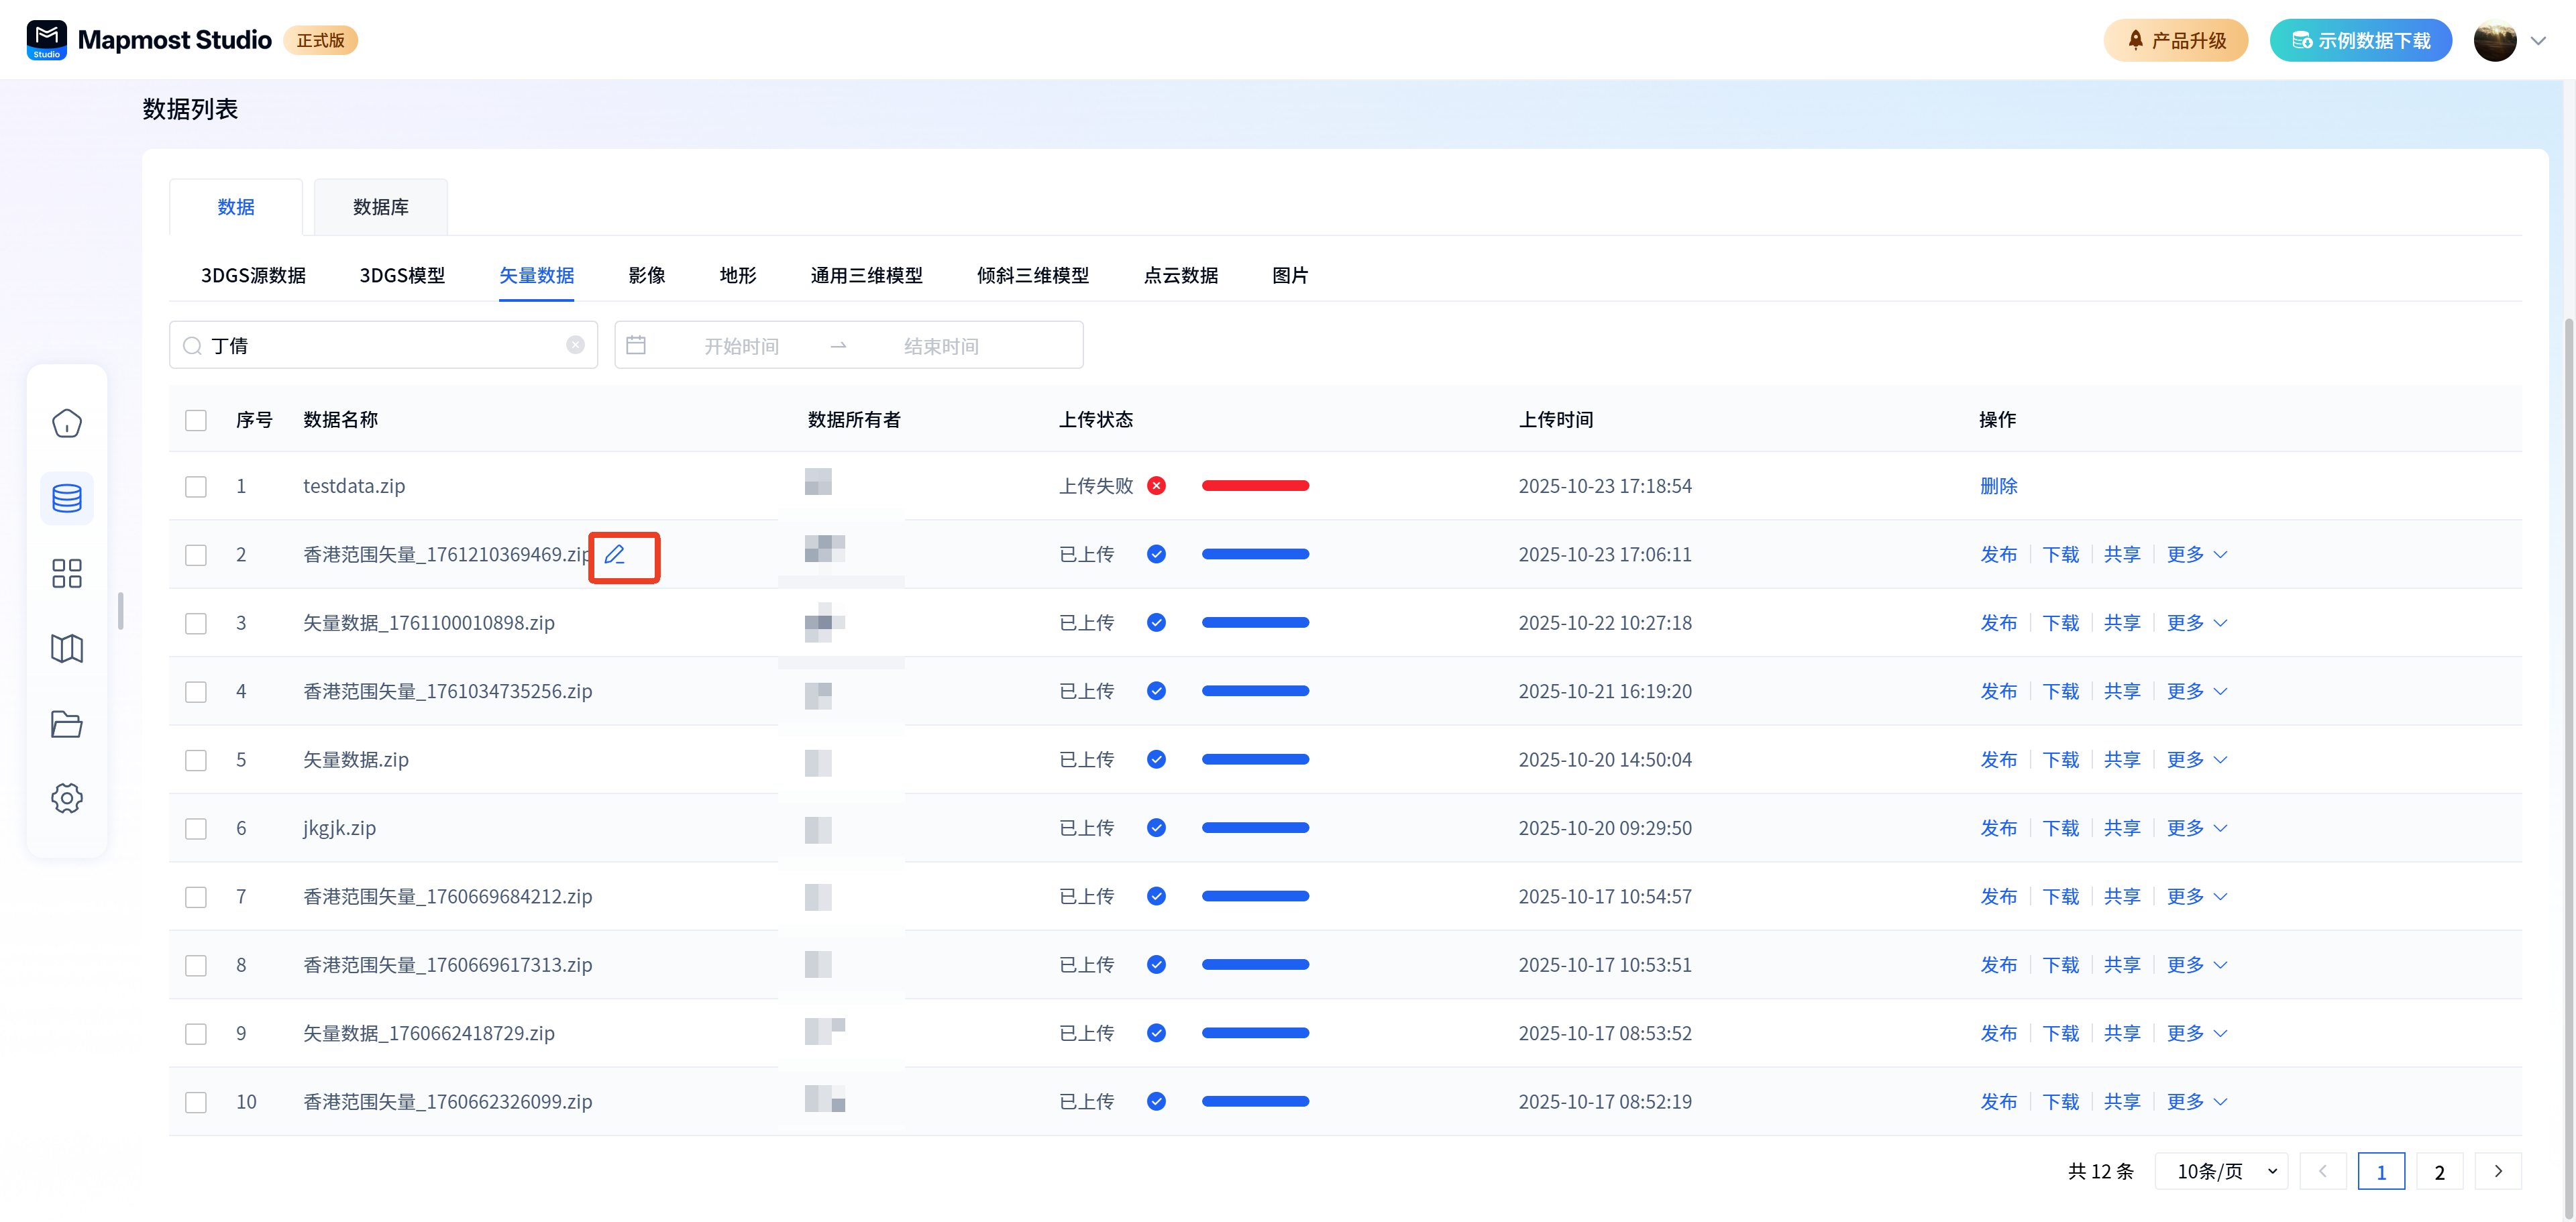Clear the search box with the x icon
The height and width of the screenshot is (1222, 2576).
tap(575, 345)
